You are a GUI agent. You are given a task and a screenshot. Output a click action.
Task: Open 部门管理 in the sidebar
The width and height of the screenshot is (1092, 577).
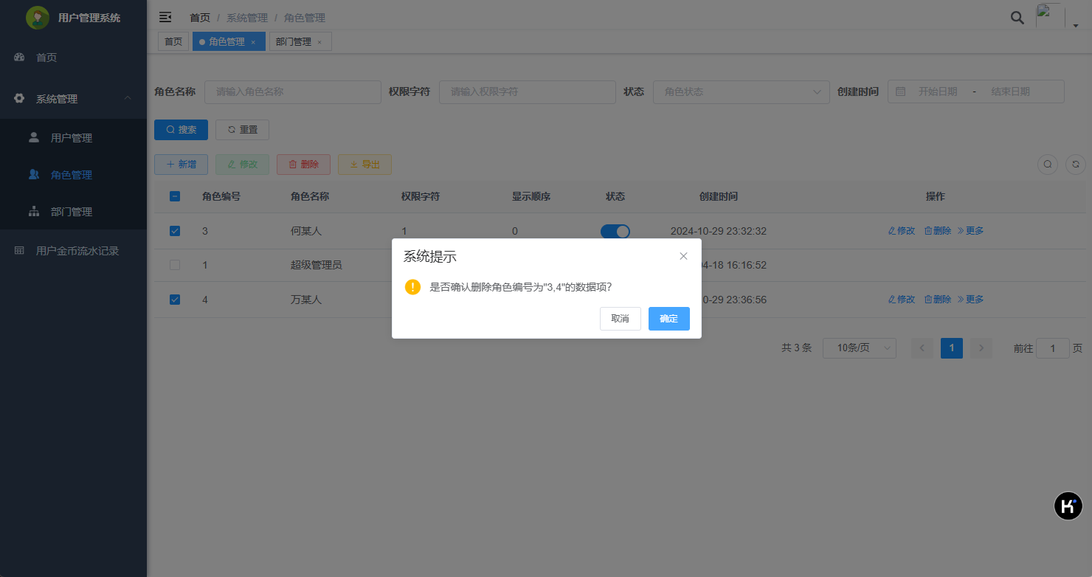click(74, 212)
